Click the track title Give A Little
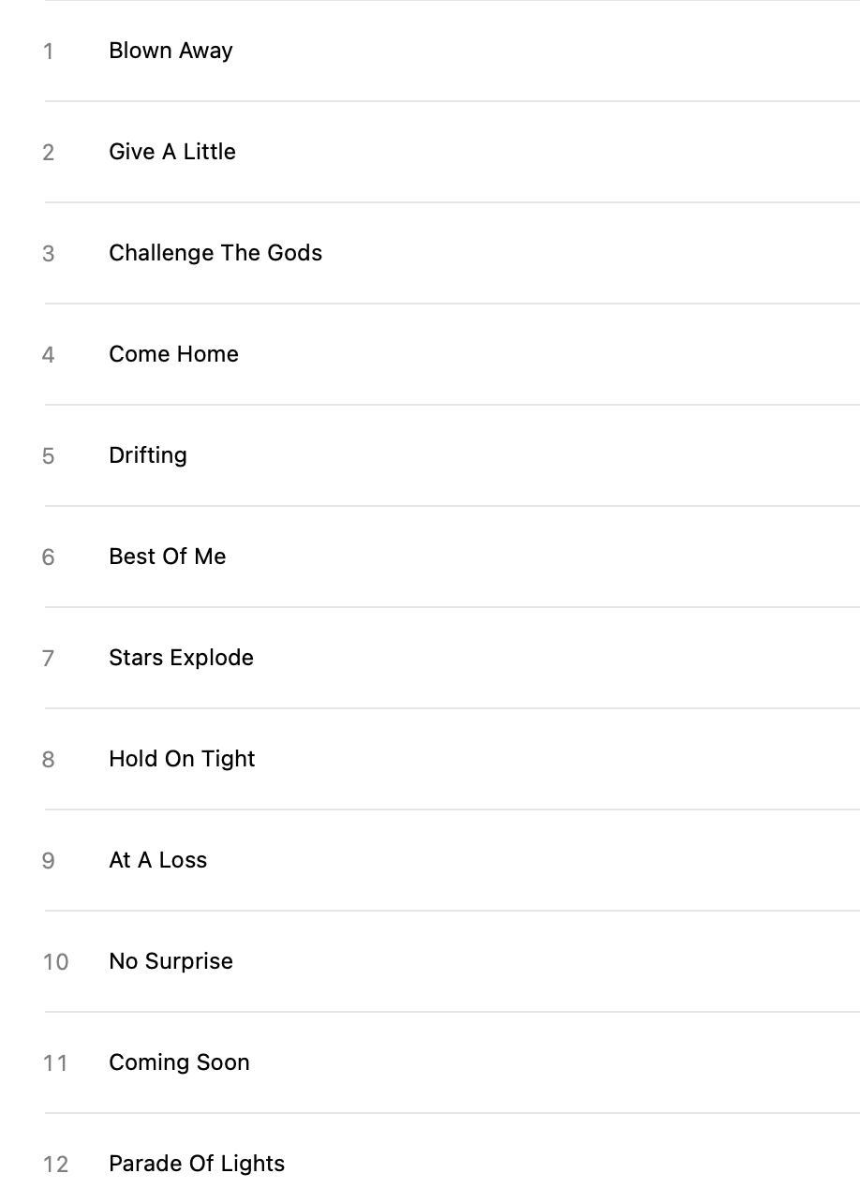 coord(172,152)
